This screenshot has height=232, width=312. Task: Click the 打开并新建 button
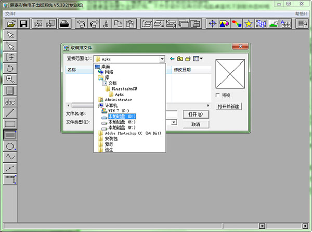click(x=228, y=107)
